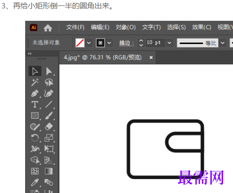Open the stroke color dropdown
This screenshot has height=193, width=233.
(x=109, y=43)
